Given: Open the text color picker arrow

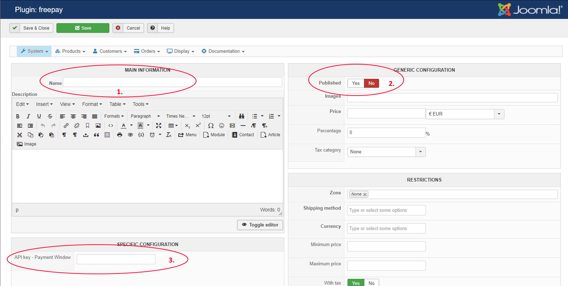Looking at the screenshot, I should point(131,126).
